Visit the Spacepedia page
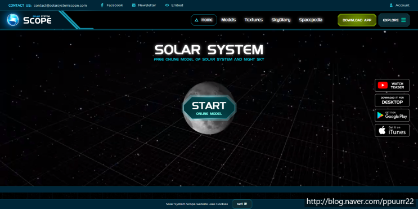 [x=311, y=20]
